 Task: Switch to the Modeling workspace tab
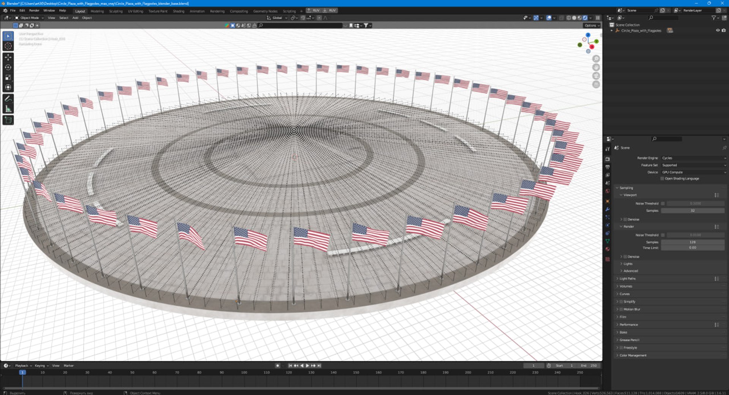[x=97, y=11]
